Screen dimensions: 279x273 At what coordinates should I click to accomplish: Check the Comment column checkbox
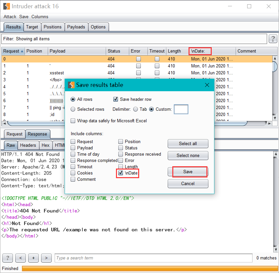pyautogui.click(x=73, y=179)
